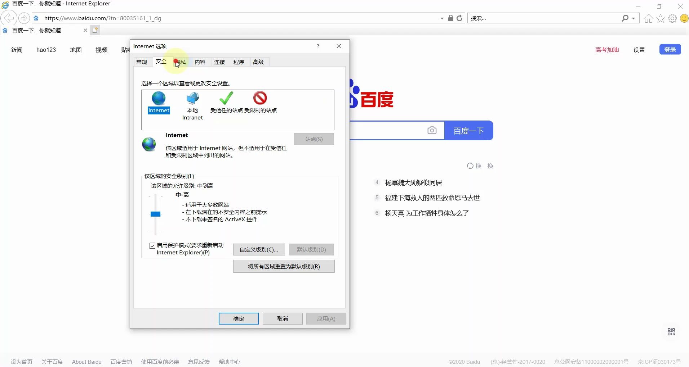Toggle the 启用保护模式 checkbox
The image size is (689, 367).
coord(152,245)
